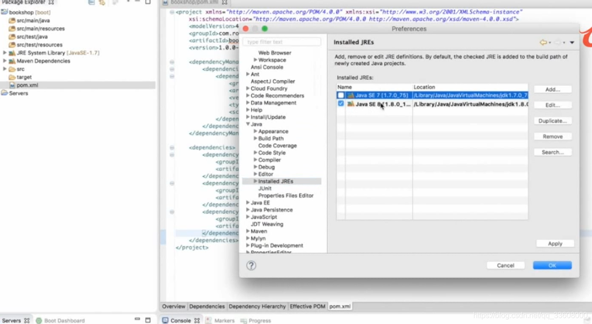Open the Preferences help question mark

pyautogui.click(x=251, y=265)
